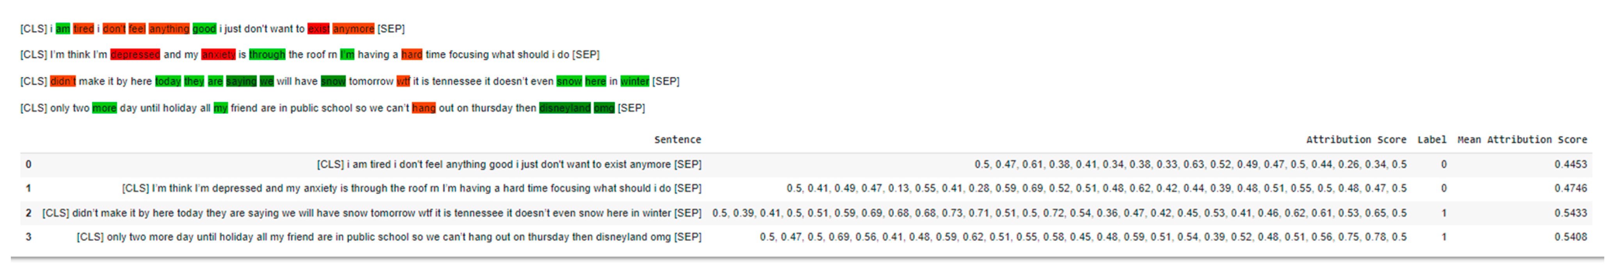Select the highlighted word "hang"
Screen dimensions: 1618x277
(x=423, y=108)
